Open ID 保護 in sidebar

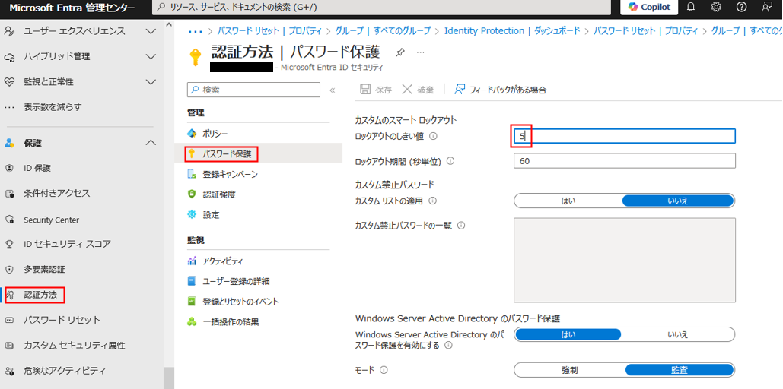37,168
